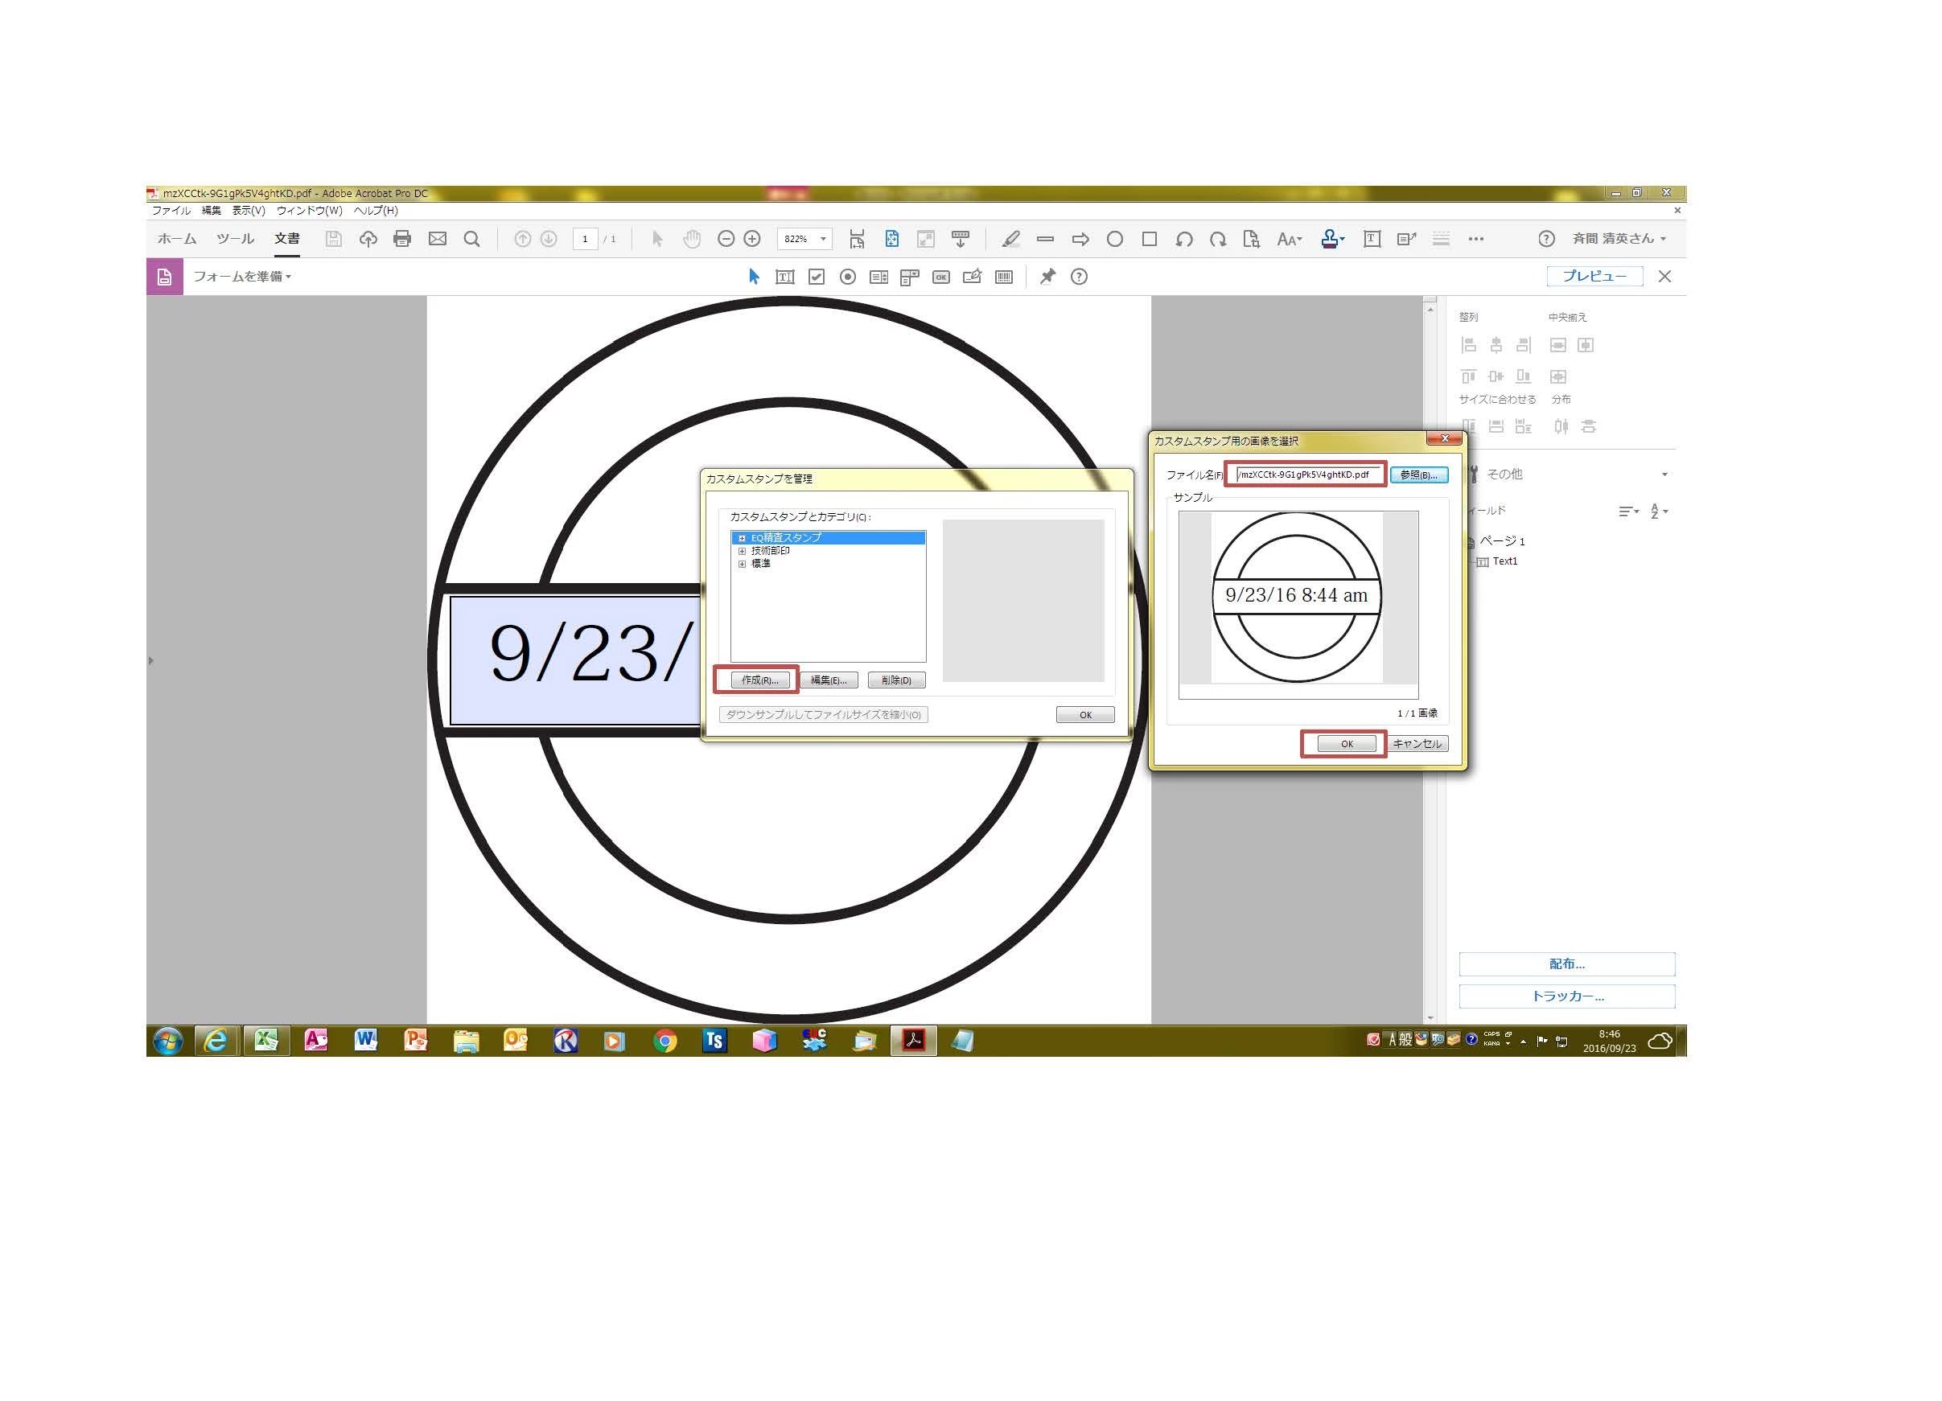Select the add radio button field tool
The height and width of the screenshot is (1401, 1942).
coord(848,277)
